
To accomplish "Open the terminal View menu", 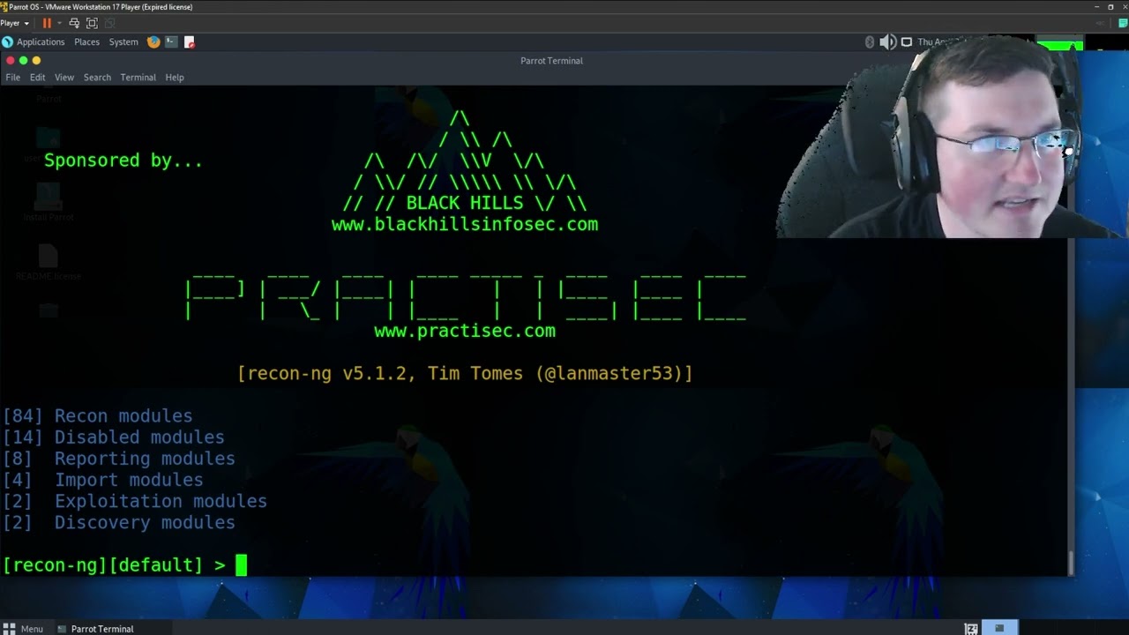I will (64, 78).
